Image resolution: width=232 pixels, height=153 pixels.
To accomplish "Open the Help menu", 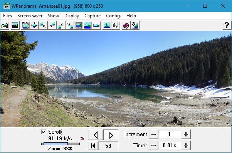I will (131, 16).
